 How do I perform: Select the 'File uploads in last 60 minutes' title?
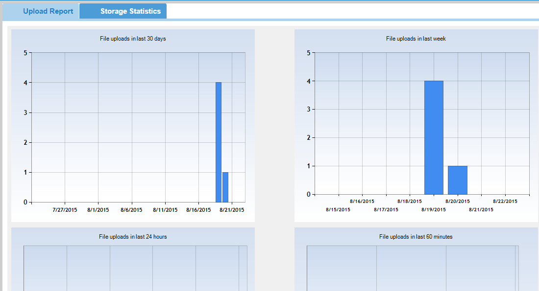416,237
